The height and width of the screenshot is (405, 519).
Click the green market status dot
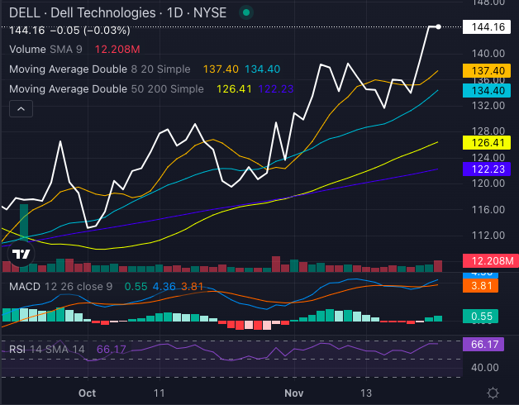[246, 12]
